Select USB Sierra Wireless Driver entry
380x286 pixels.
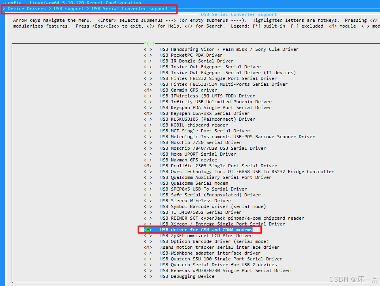coord(195,201)
